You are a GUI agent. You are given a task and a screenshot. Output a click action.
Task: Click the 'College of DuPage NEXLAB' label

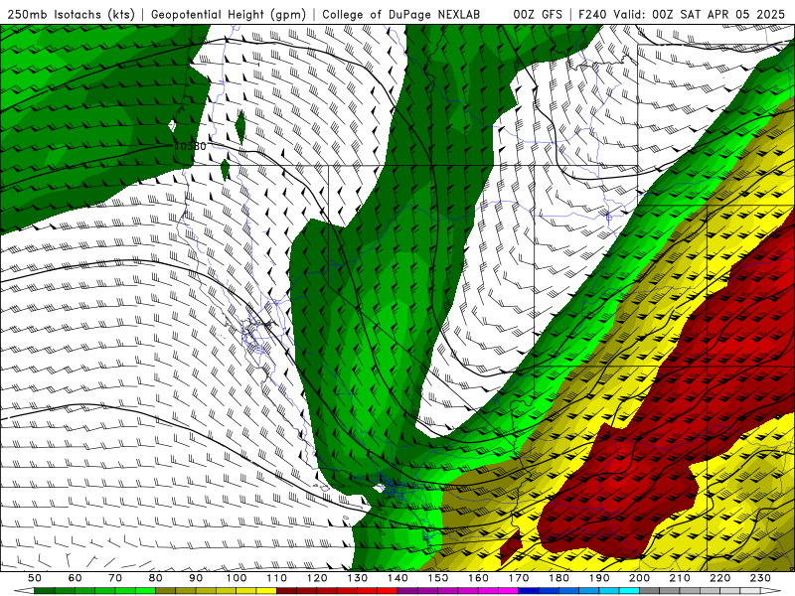point(401,15)
